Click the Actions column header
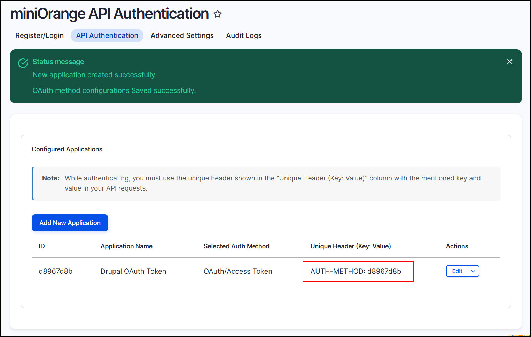531x337 pixels. point(457,246)
